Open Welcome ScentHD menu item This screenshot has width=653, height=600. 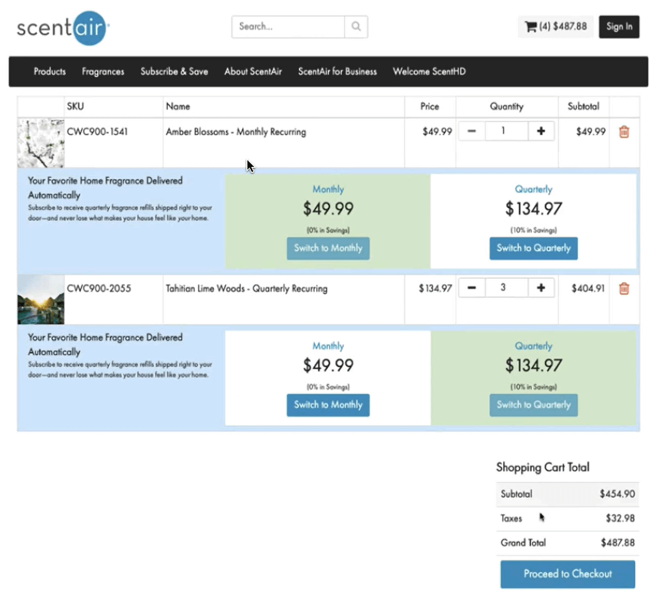coord(429,71)
